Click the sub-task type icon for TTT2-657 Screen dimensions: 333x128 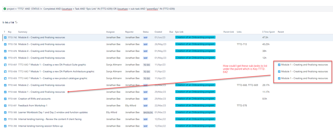pyautogui.click(x=5, y=64)
